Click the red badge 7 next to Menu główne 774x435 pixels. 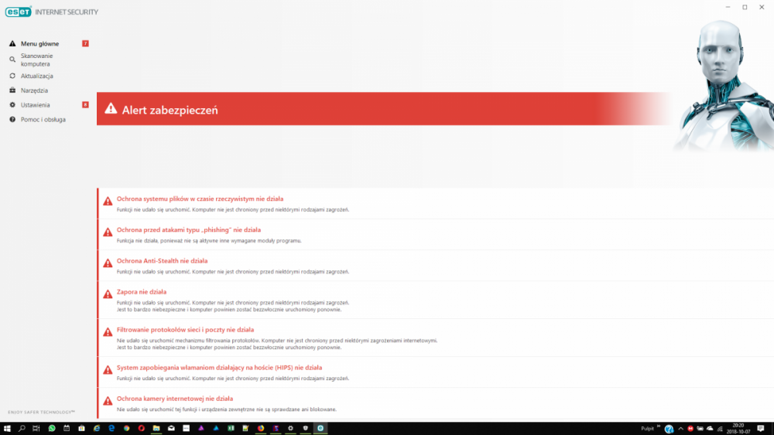[85, 43]
